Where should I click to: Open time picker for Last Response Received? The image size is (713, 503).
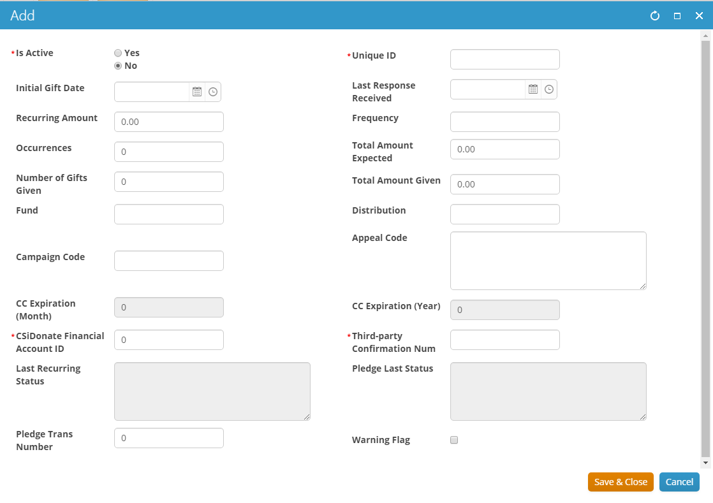tap(549, 89)
